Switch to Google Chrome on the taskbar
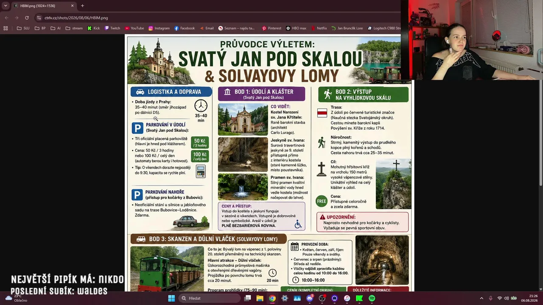 point(272,298)
